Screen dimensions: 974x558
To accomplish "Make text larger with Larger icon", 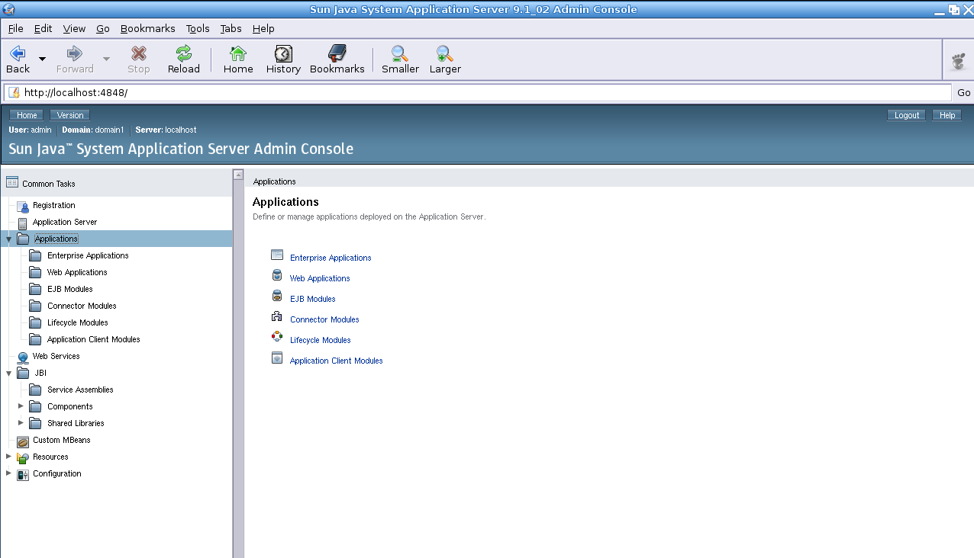I will [445, 53].
